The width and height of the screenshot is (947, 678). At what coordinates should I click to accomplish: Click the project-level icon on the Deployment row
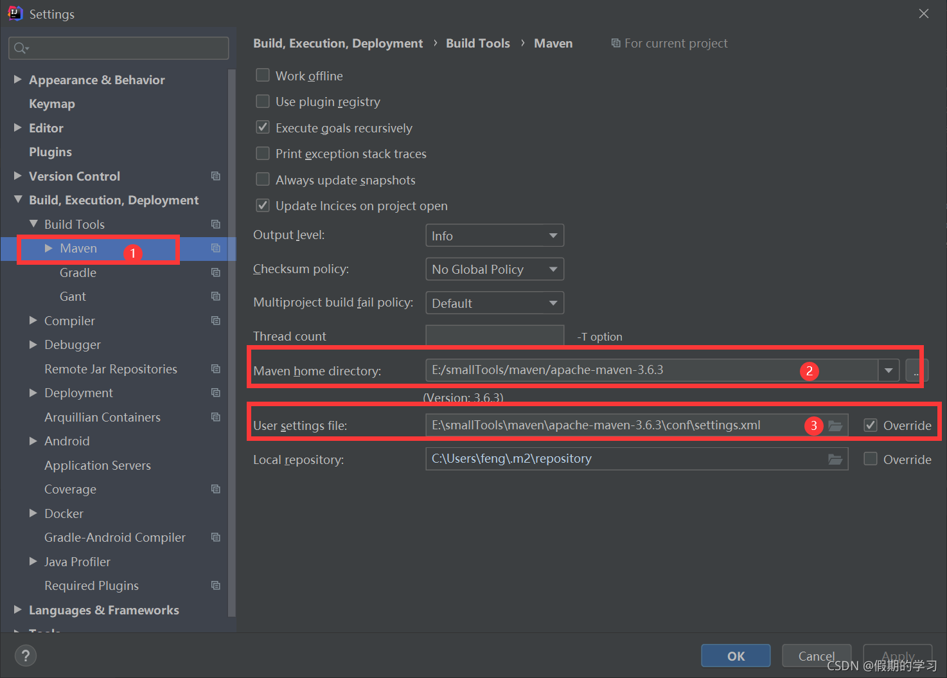216,393
